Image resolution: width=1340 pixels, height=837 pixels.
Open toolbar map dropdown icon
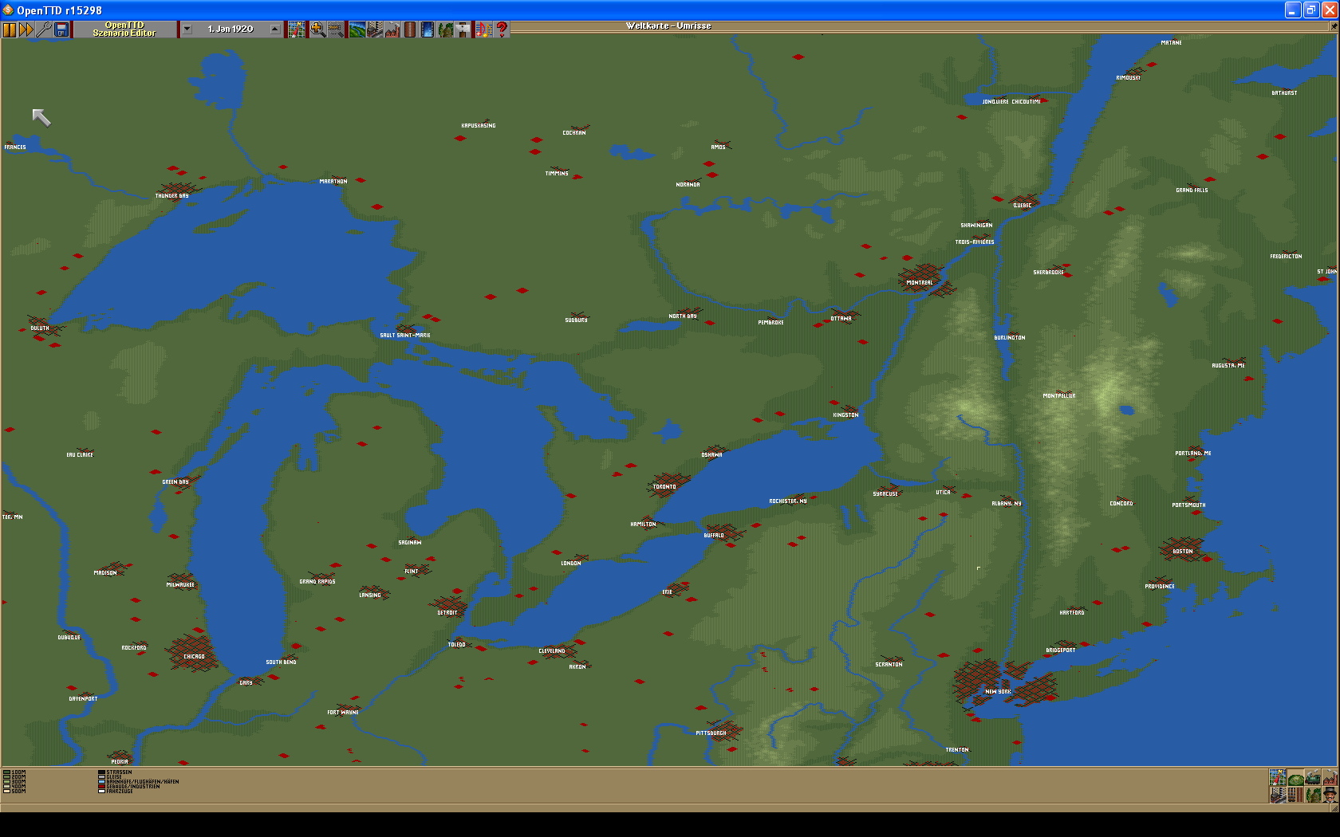coord(297,29)
